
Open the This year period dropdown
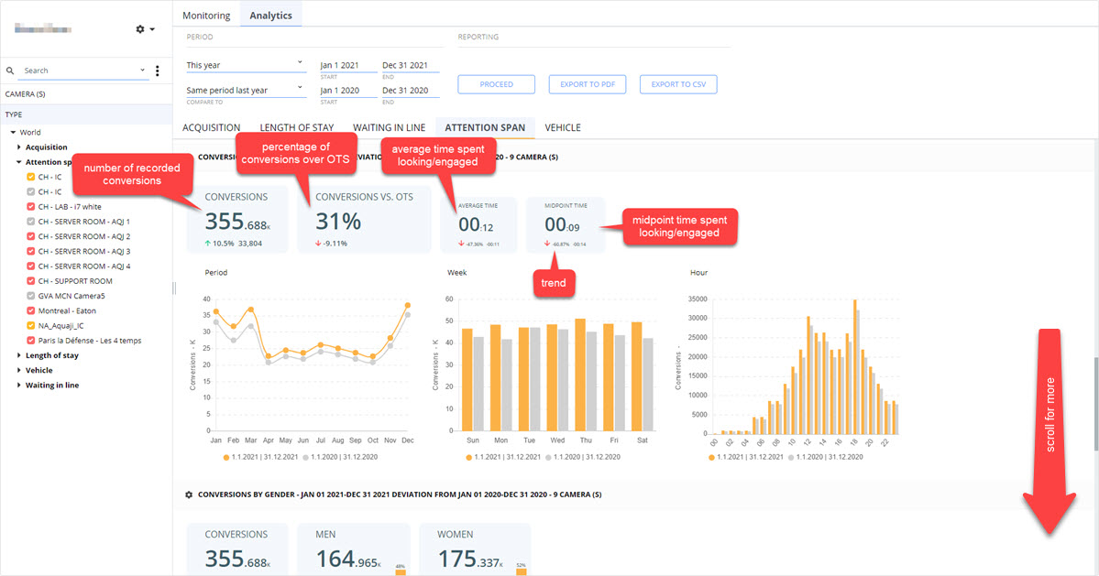pos(246,65)
